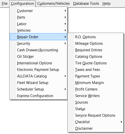Choose Mileage Options entry
Image resolution: width=125 pixels, height=134 pixels.
tap(95, 43)
